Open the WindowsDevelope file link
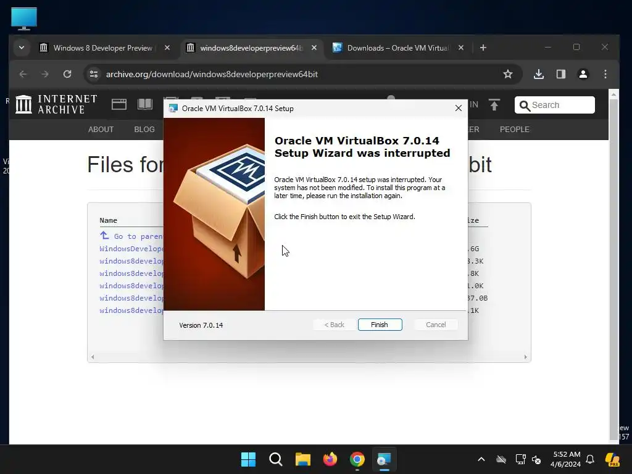The image size is (632, 474). click(x=131, y=249)
